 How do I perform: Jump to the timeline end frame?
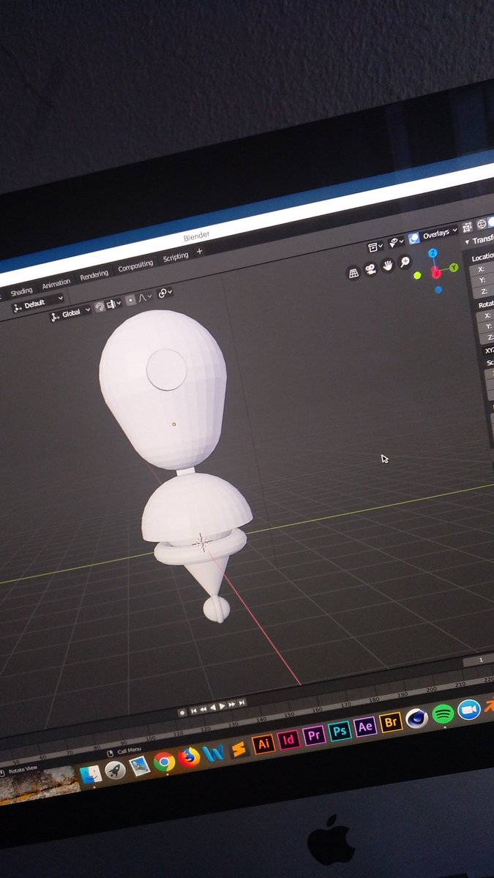point(242,703)
